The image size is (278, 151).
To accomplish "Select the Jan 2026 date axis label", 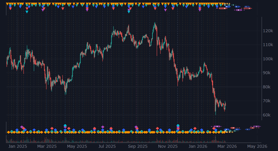I will coord(198,146).
